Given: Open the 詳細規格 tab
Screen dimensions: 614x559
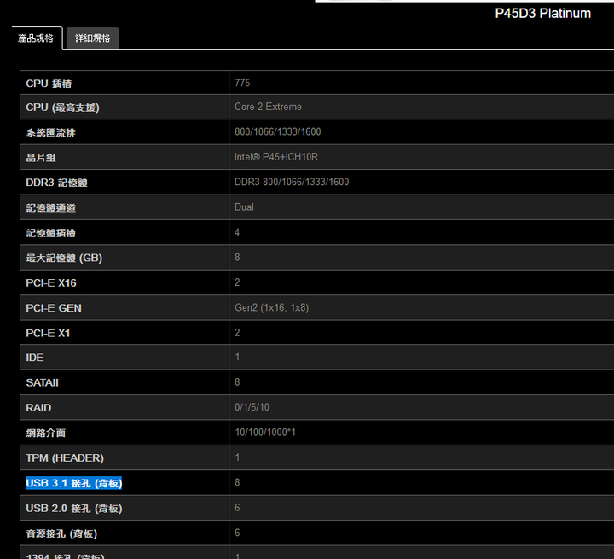Looking at the screenshot, I should (x=92, y=38).
